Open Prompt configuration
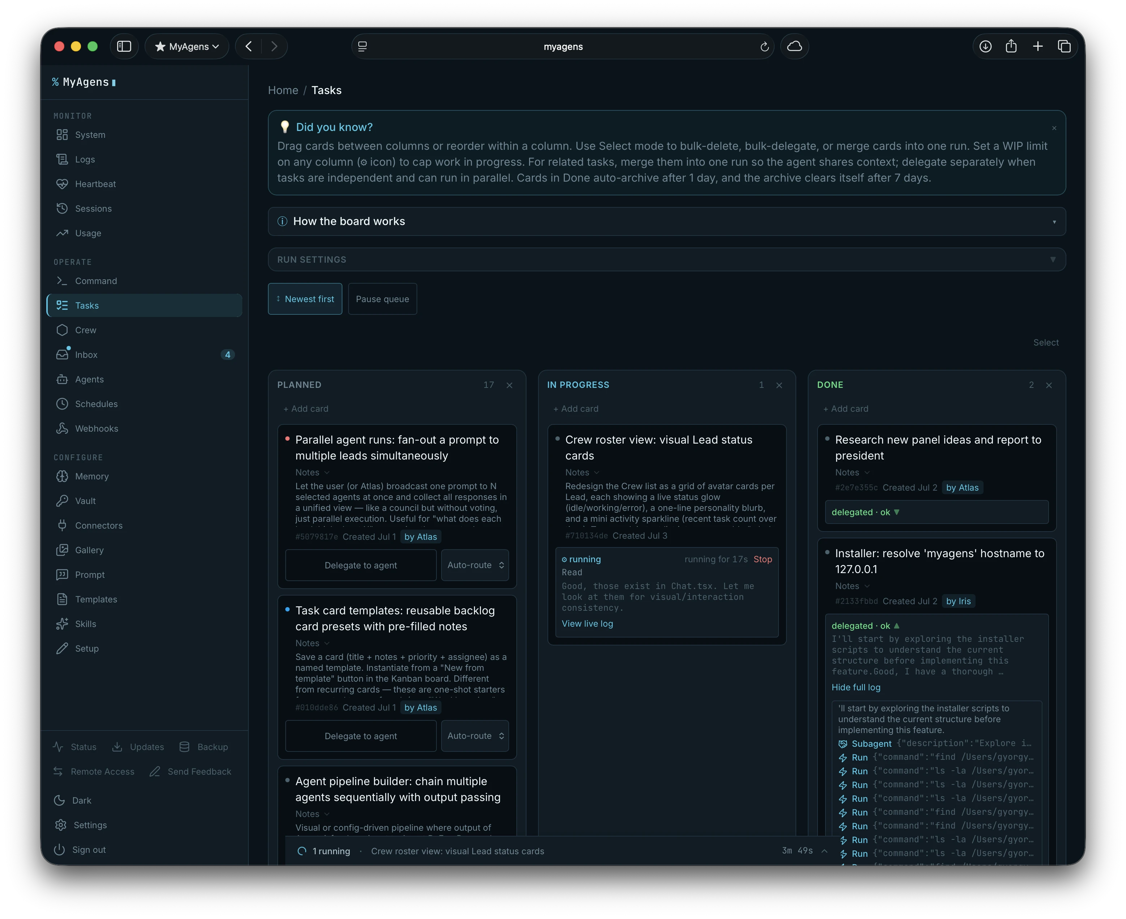 point(144,575)
